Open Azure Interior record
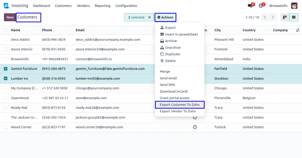 click(22, 49)
